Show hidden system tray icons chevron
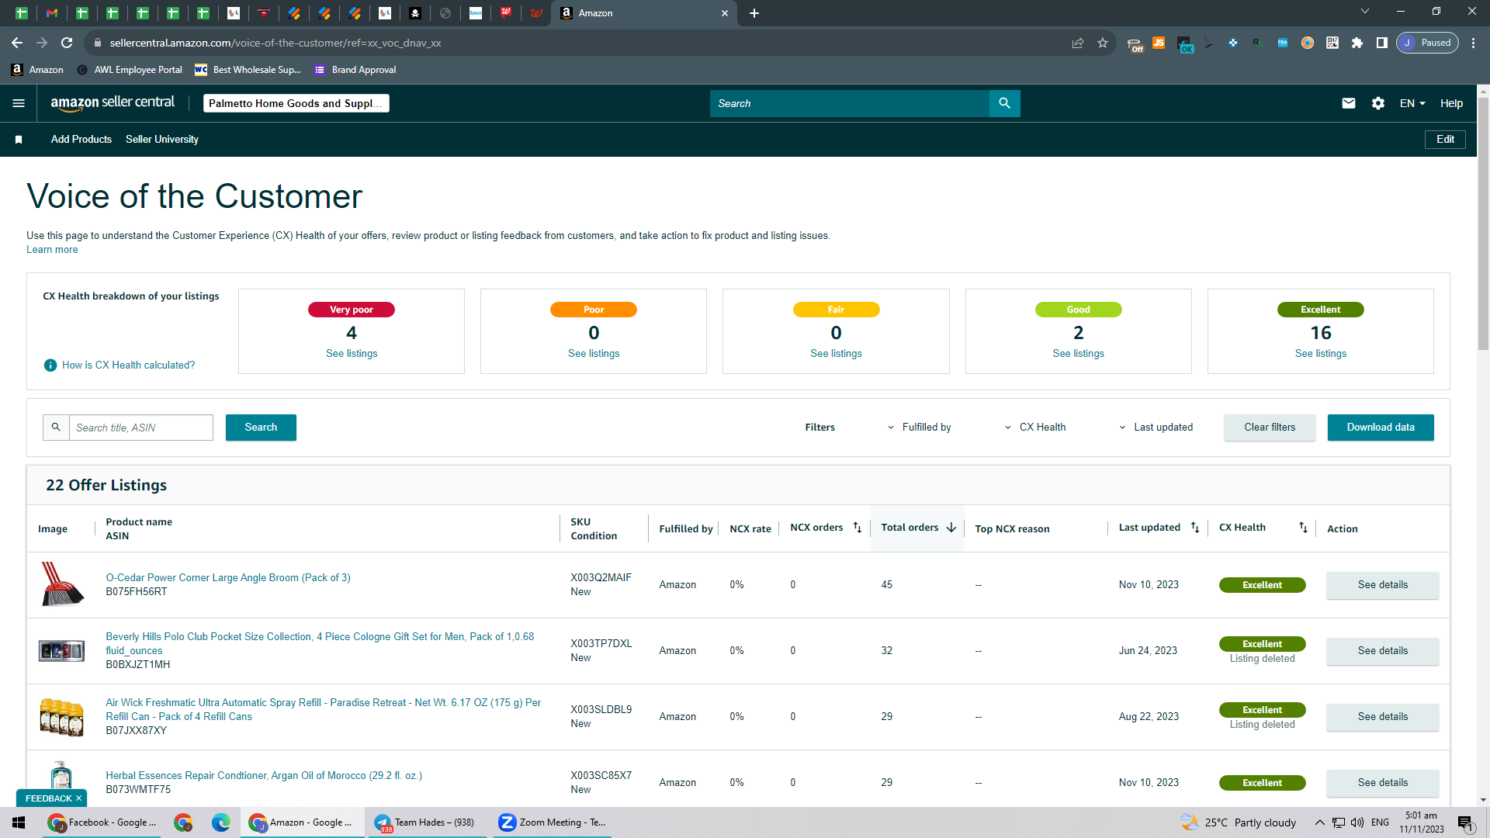Viewport: 1490px width, 838px height. click(x=1319, y=822)
